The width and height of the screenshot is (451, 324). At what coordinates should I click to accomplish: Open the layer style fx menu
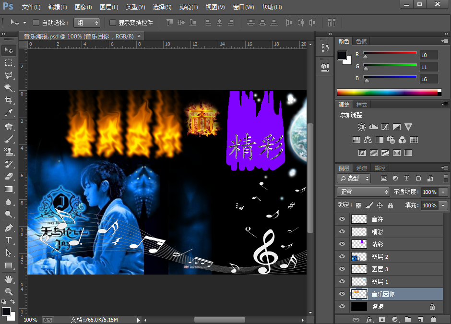click(x=370, y=319)
